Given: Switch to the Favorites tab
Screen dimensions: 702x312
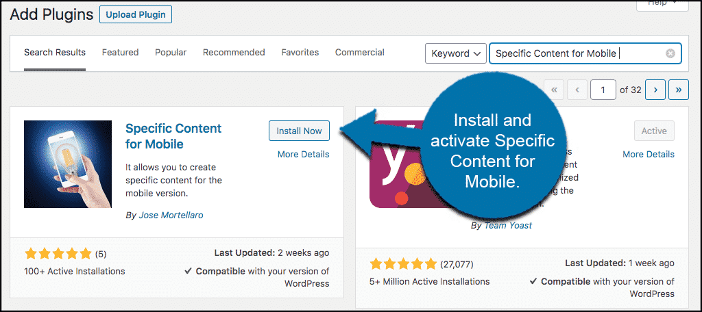Looking at the screenshot, I should click(300, 52).
